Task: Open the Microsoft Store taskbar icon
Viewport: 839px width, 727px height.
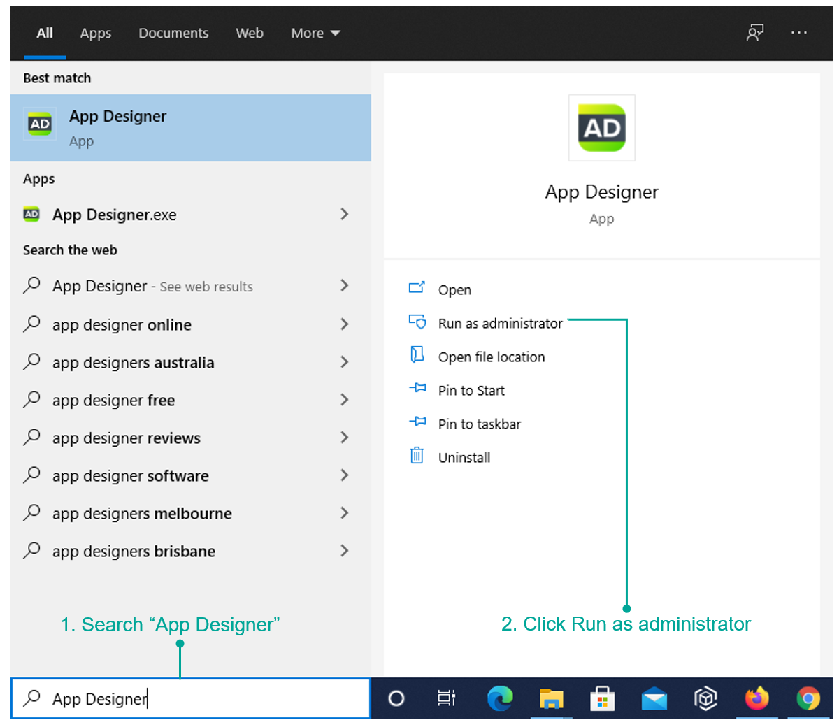Action: click(602, 698)
